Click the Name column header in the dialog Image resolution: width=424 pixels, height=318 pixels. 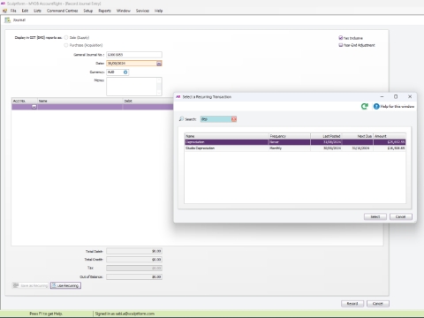[x=227, y=136]
